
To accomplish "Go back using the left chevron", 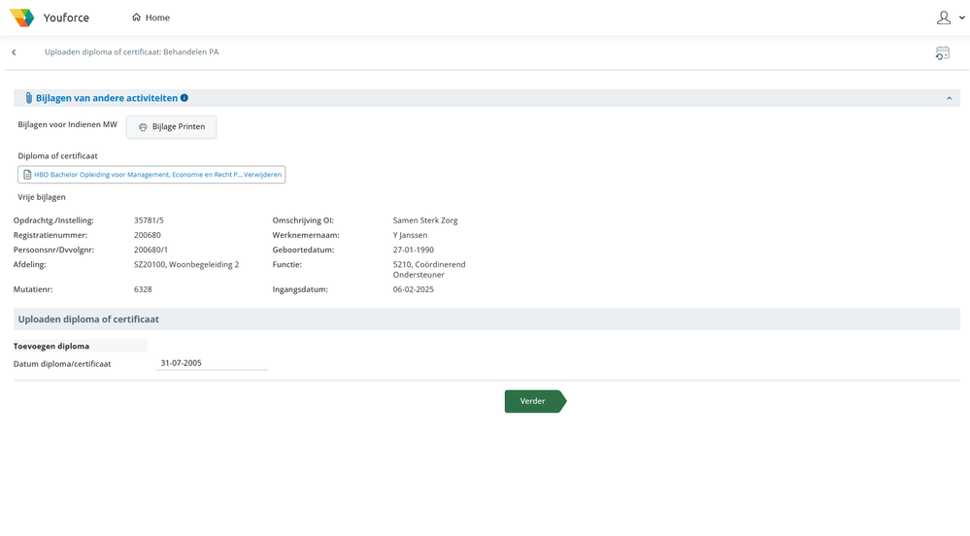I will 14,52.
